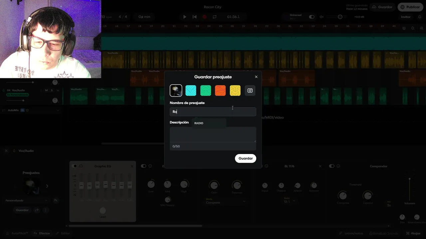The image size is (426, 239).
Task: Click the playback time 01:36.1
Action: tap(233, 17)
